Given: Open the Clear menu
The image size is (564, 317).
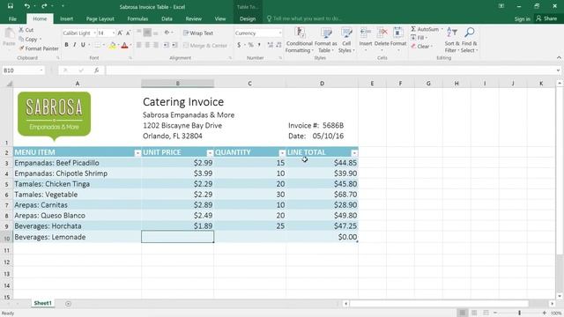Looking at the screenshot, I should point(421,47).
